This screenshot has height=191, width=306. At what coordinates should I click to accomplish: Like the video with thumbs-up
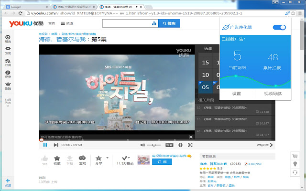[44, 158]
